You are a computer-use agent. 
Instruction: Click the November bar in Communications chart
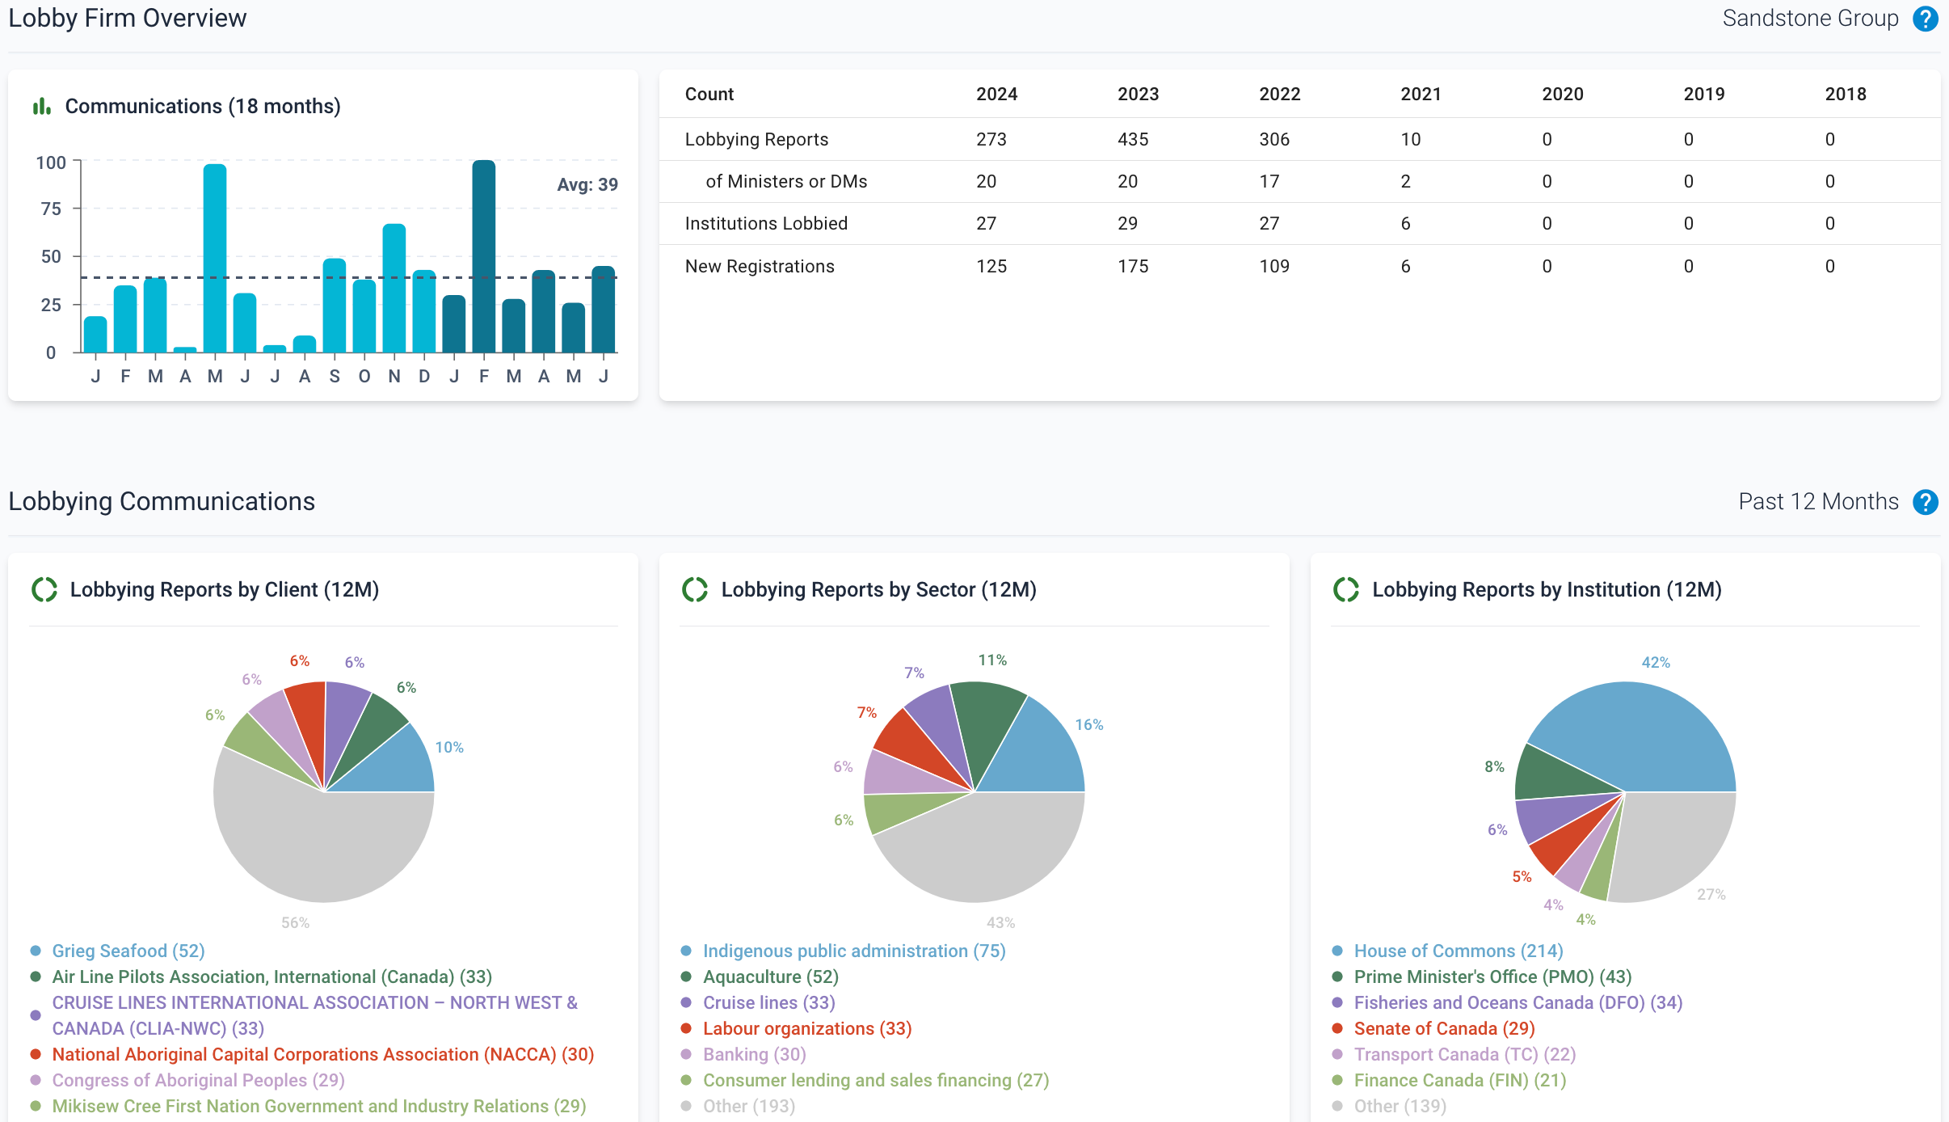[394, 289]
